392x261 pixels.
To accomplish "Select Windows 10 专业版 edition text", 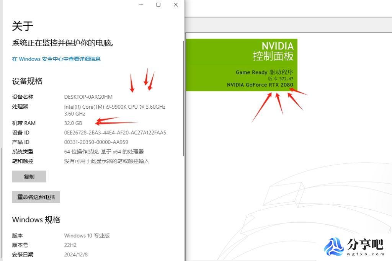I will pyautogui.click(x=87, y=235).
